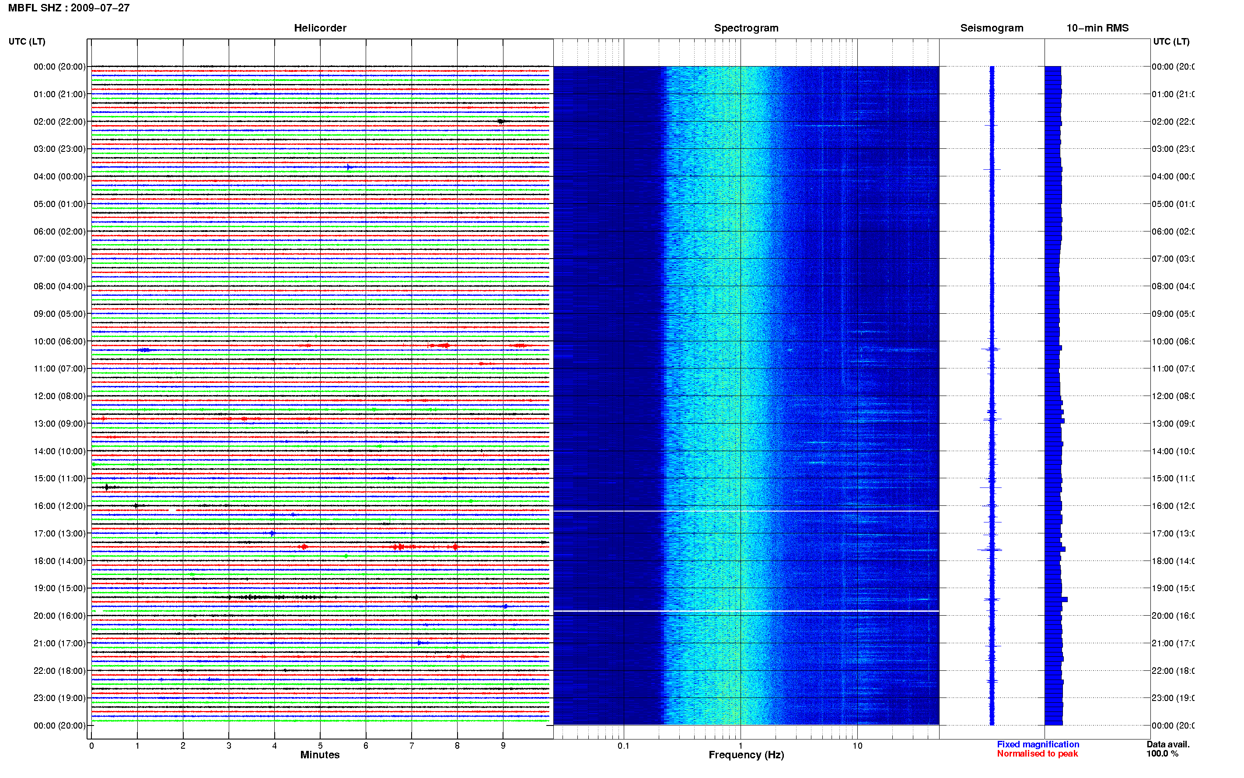Click left axis time label '03:00 (23:00)'
Screen dimensions: 1244x778
(59, 149)
